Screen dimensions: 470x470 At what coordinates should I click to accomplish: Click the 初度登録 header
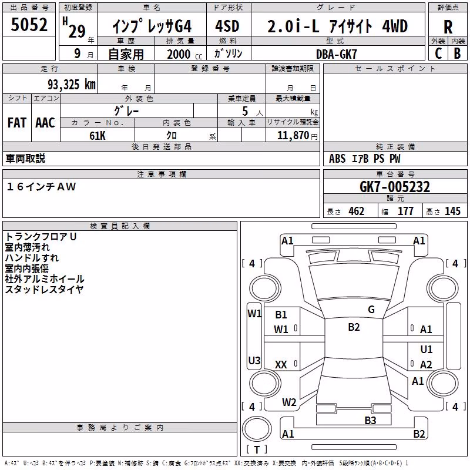(78, 8)
